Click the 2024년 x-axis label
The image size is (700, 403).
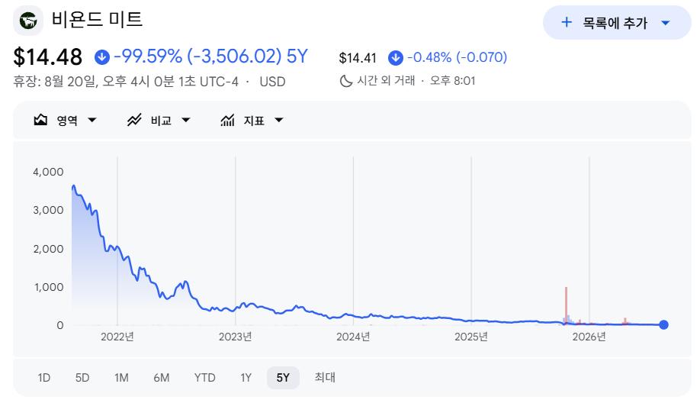353,337
